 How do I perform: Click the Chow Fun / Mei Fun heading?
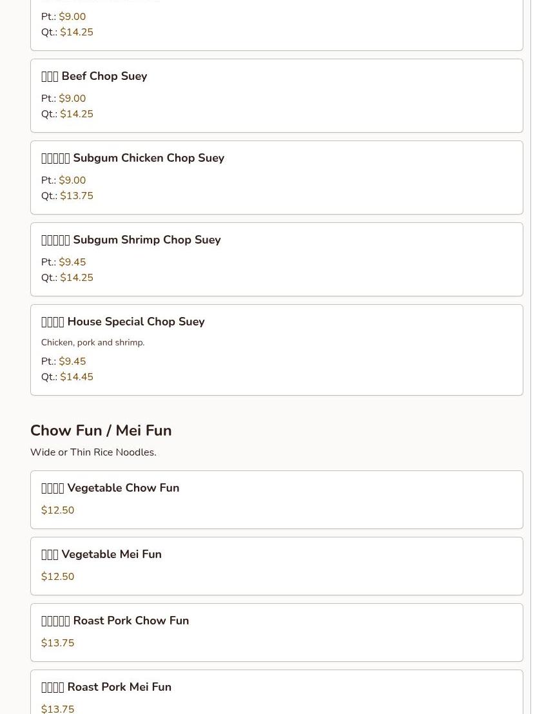pos(101,430)
